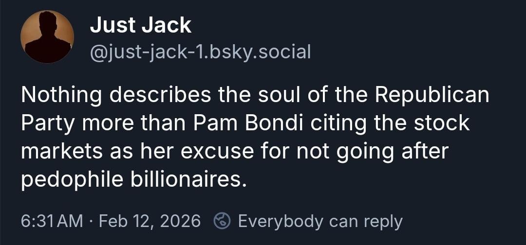Select the "Everybody can reply" label
Screen dimensions: 526x245
click(x=320, y=222)
